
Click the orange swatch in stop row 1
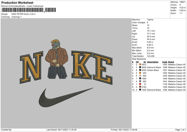coord(140,64)
